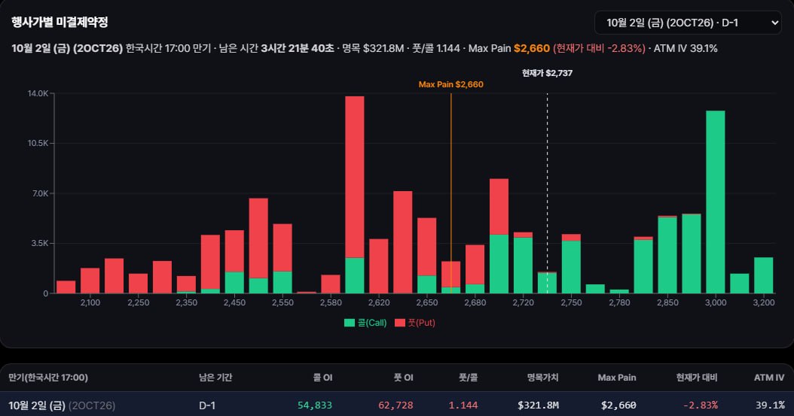Screen dimensions: 794x416
Task: Sort by Max Pain column header in table
Action: tap(617, 378)
